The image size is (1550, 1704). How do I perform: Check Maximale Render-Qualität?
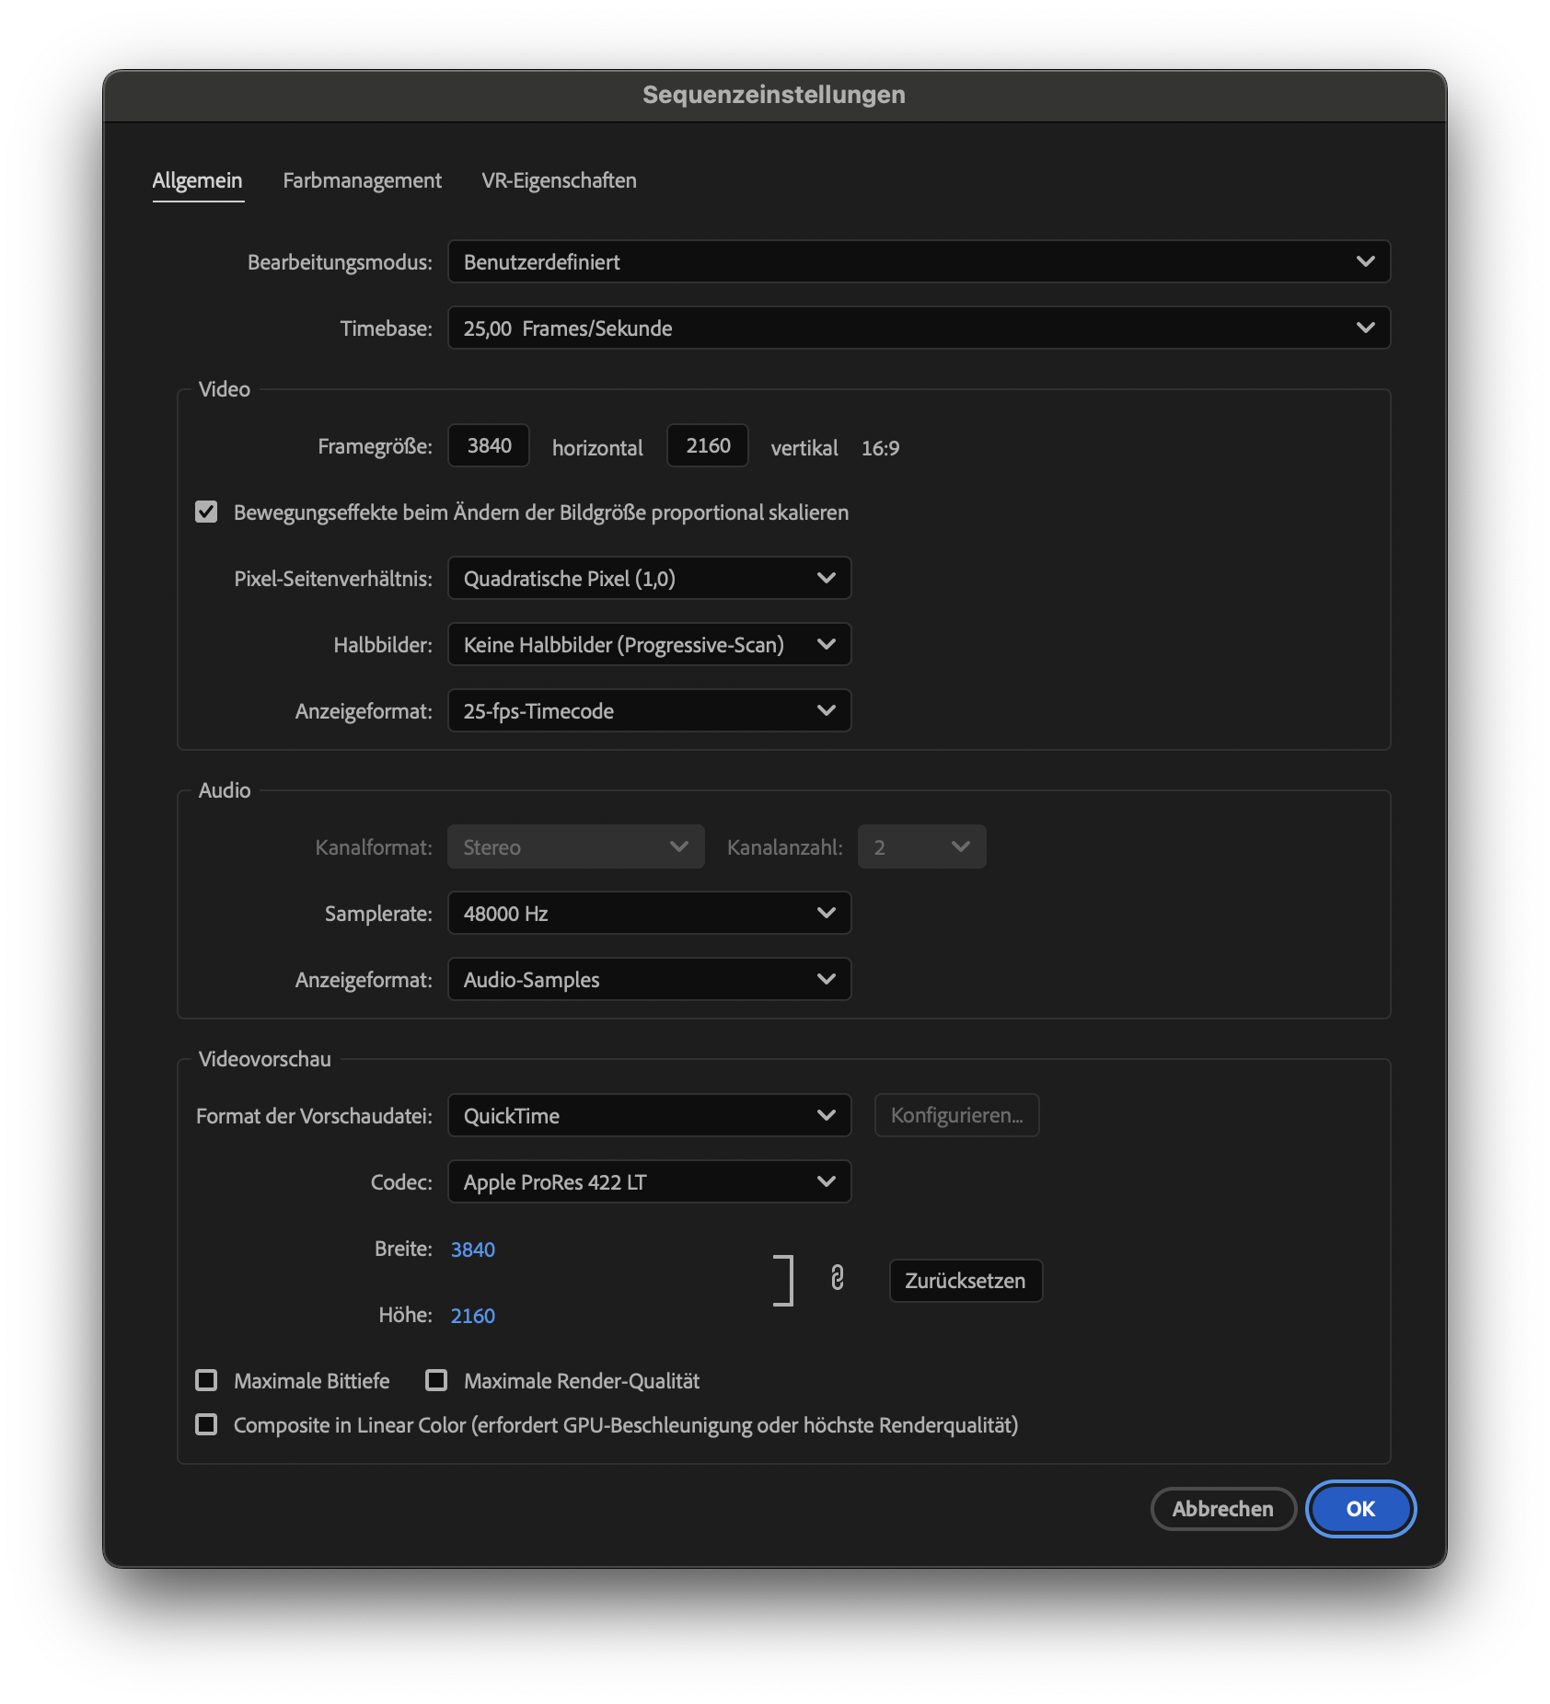point(435,1380)
